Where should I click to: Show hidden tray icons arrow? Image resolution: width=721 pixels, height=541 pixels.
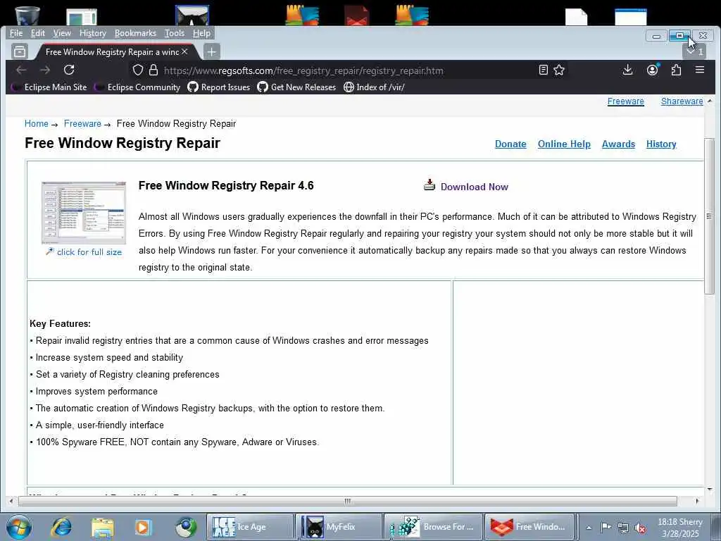(x=589, y=528)
